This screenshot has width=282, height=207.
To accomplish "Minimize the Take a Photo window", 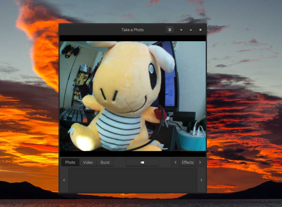I will pyautogui.click(x=181, y=30).
